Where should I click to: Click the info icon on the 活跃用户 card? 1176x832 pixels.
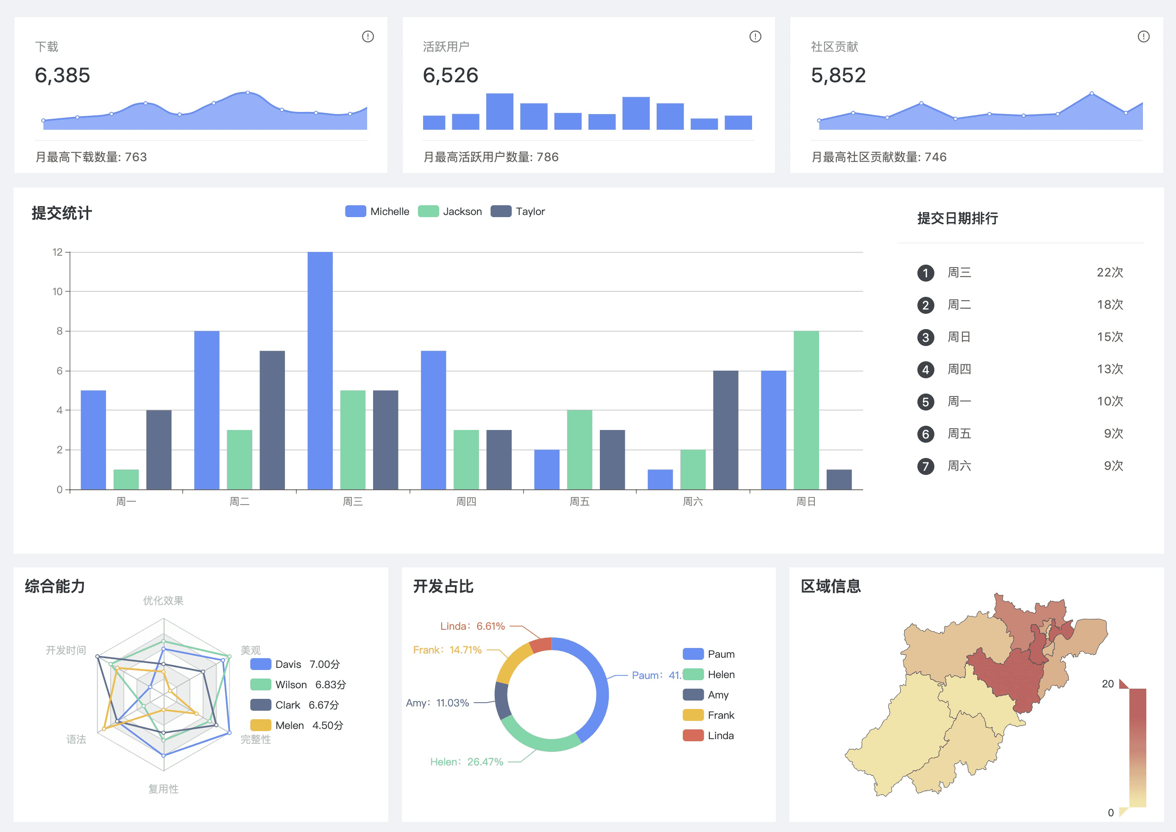[x=755, y=36]
